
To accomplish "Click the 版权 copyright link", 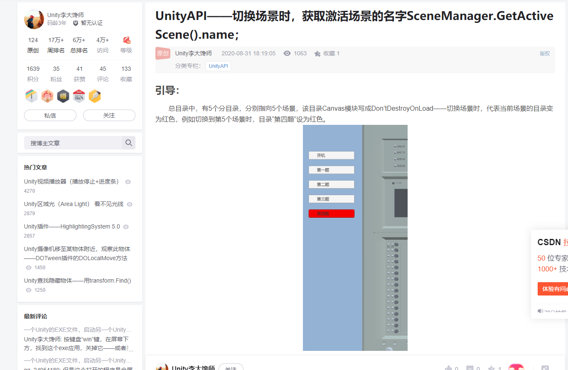I will 545,53.
